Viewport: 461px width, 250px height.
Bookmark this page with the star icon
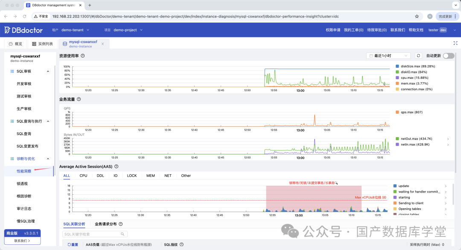coord(417,17)
